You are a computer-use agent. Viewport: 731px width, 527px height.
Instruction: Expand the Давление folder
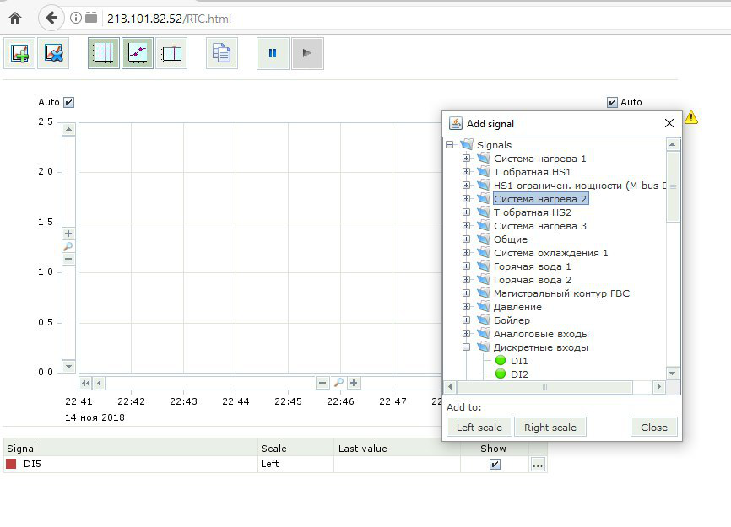(466, 307)
